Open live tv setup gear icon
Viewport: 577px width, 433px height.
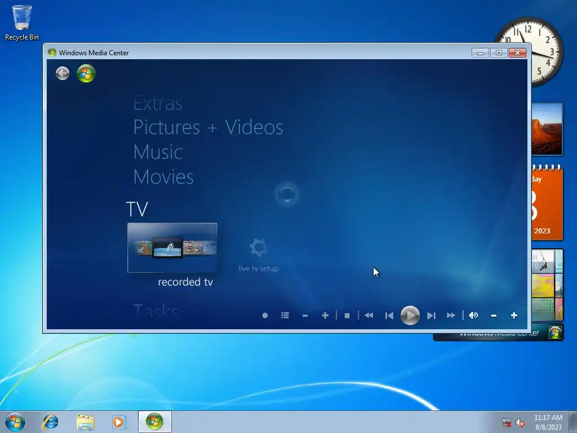pyautogui.click(x=258, y=247)
